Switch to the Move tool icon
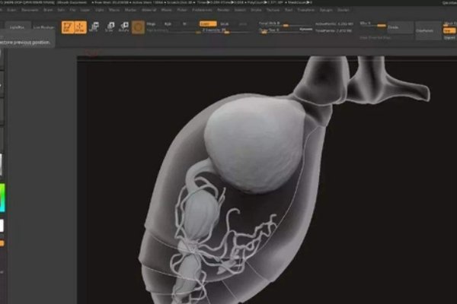 tap(94, 27)
